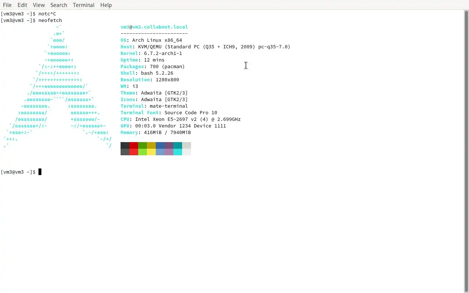Click the light blue color block in bottom row
This screenshot has height=293, width=469.
click(x=160, y=152)
